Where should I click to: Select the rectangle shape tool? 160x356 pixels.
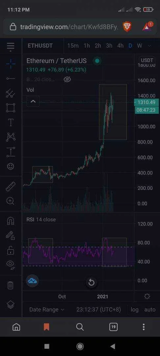coord(11,108)
